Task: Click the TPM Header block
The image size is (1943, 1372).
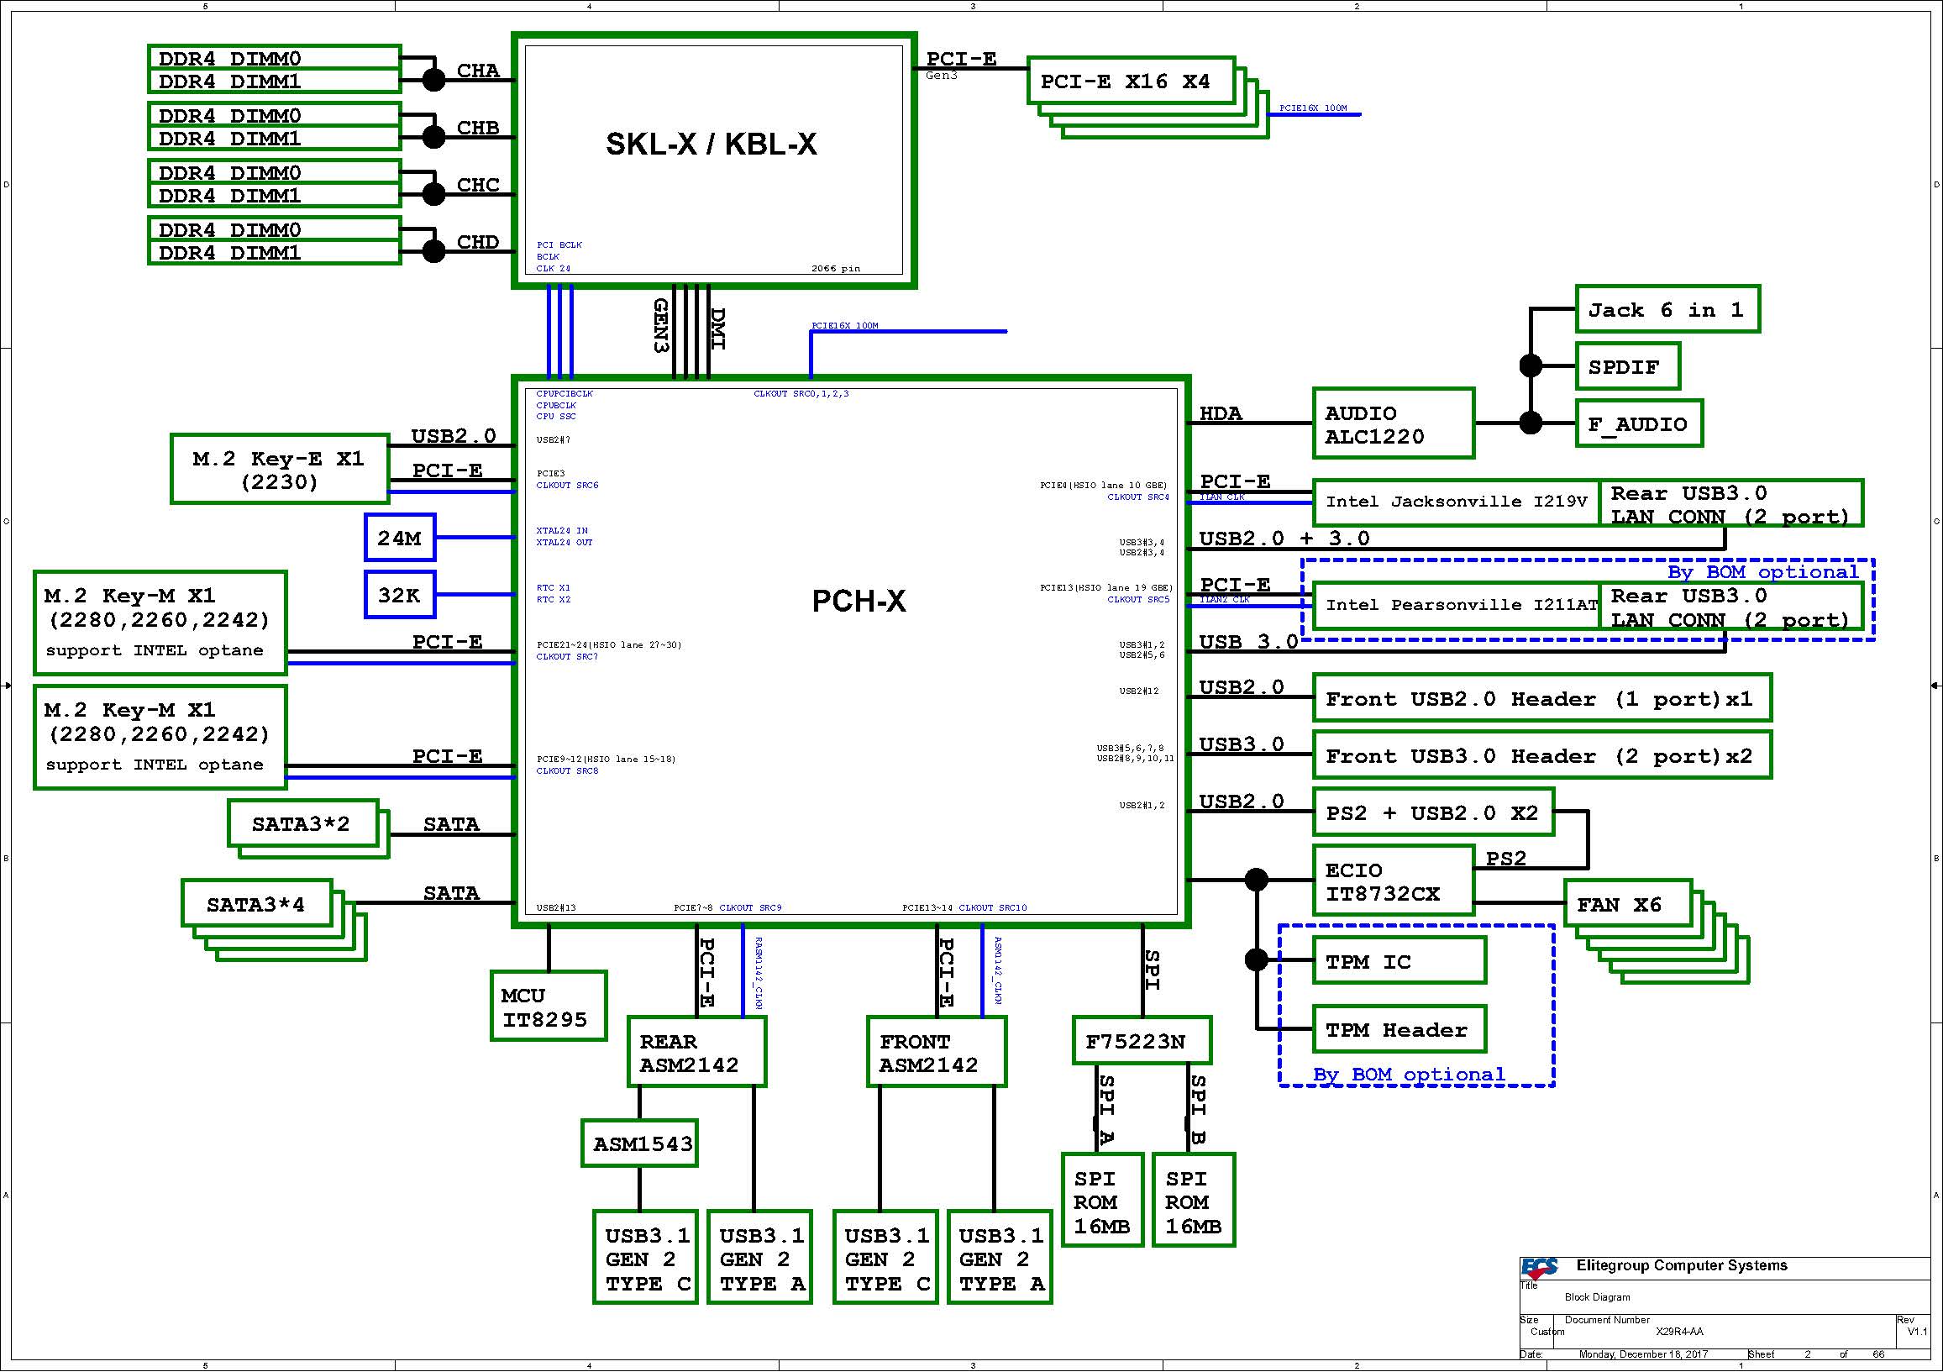Action: point(1399,1029)
